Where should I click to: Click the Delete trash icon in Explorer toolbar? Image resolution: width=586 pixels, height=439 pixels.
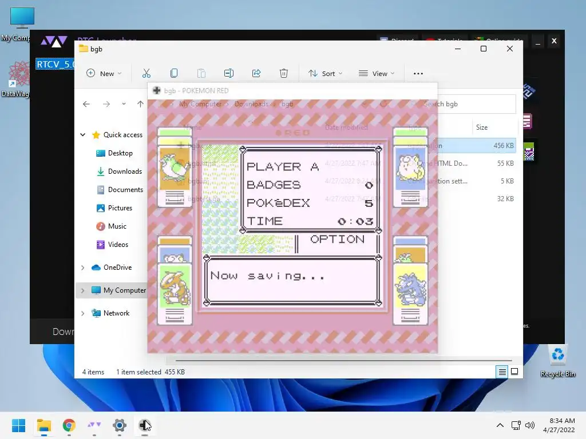(x=284, y=74)
